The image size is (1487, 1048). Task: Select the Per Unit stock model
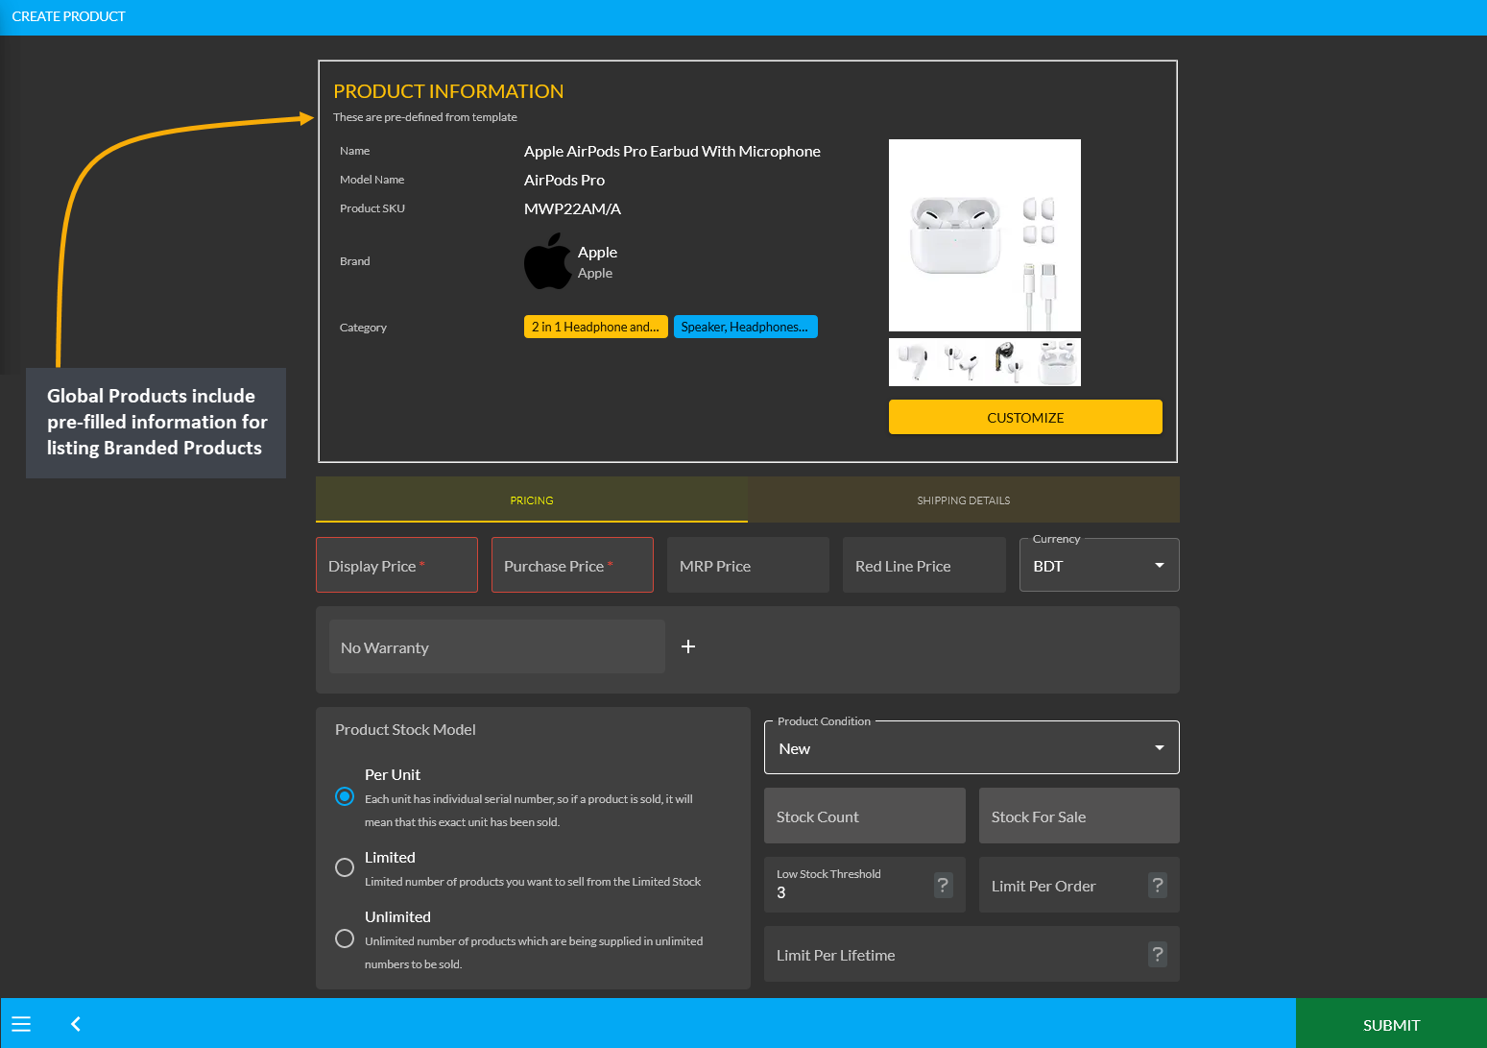click(x=345, y=796)
